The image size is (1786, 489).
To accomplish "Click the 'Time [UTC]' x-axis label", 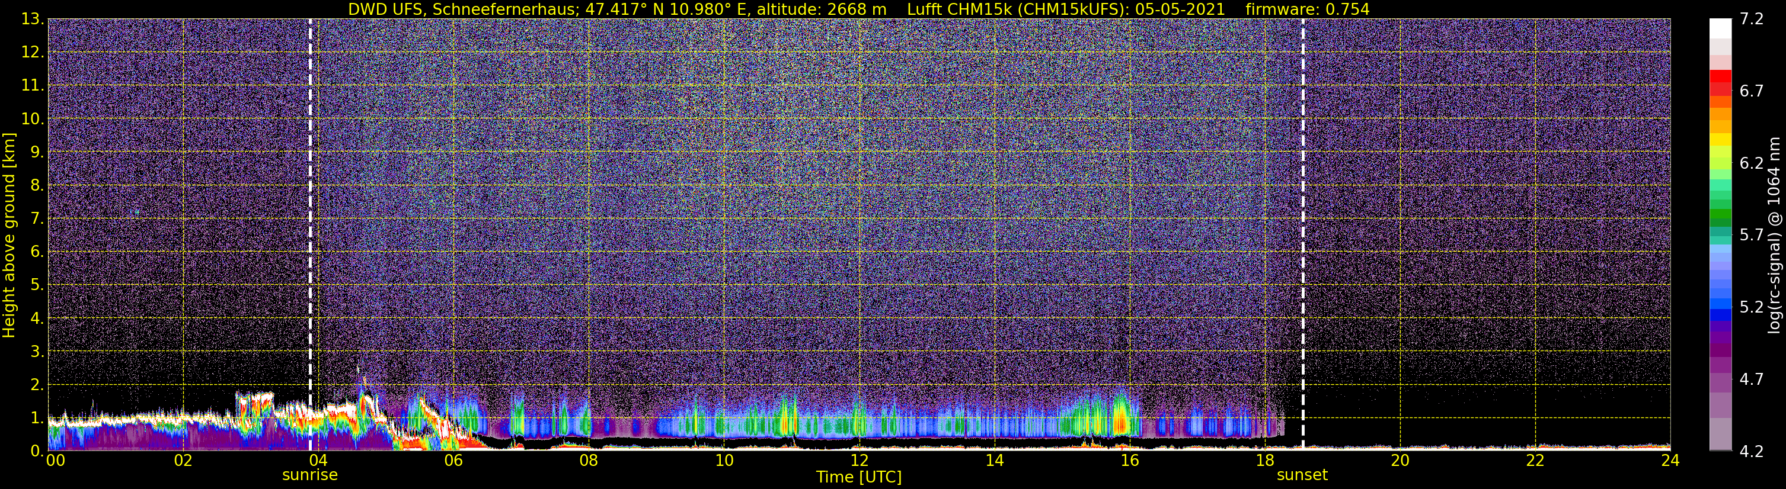I will [858, 477].
